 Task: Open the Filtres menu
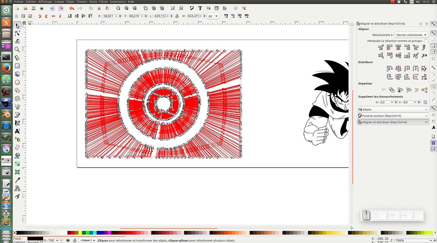tap(103, 2)
